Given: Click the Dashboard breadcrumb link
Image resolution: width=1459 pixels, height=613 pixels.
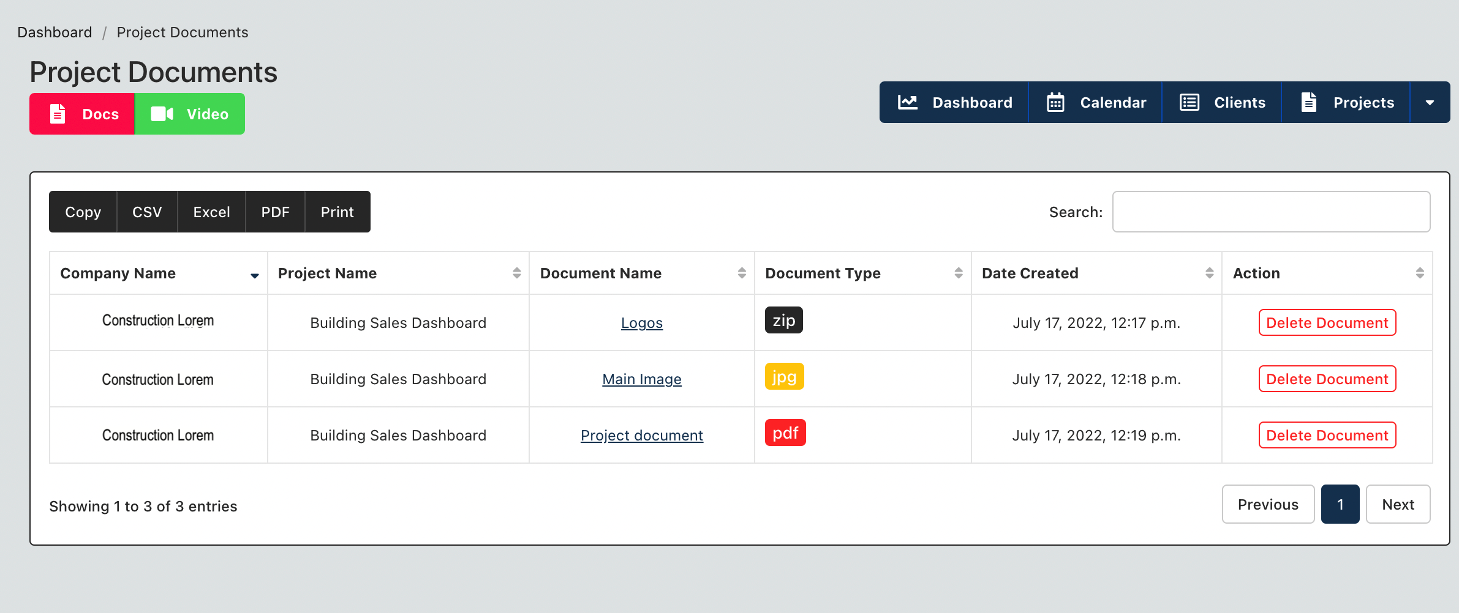Looking at the screenshot, I should click(55, 32).
